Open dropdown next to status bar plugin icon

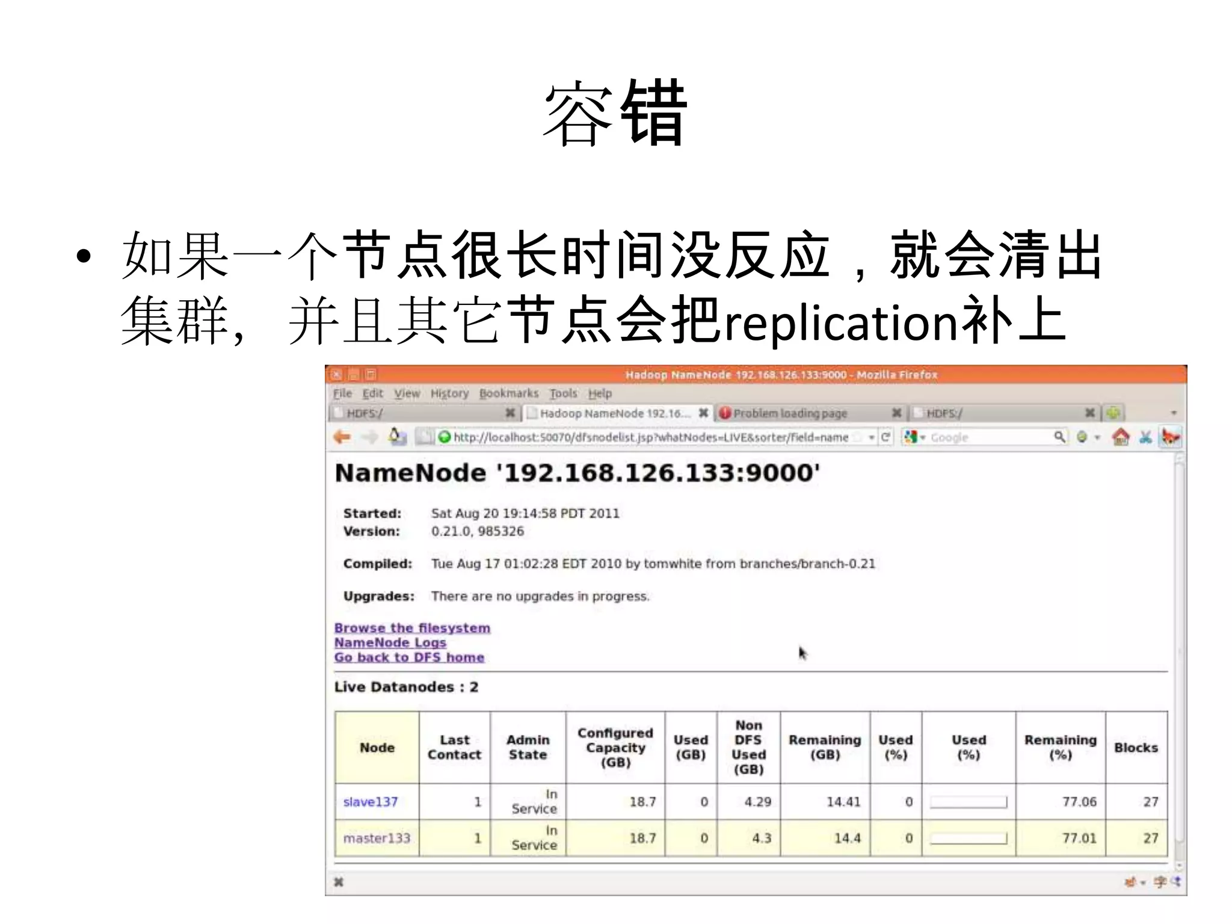tap(1143, 882)
